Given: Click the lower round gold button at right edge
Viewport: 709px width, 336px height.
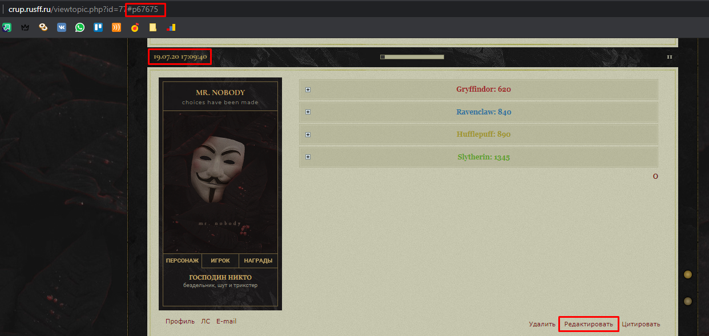Looking at the screenshot, I should point(688,301).
